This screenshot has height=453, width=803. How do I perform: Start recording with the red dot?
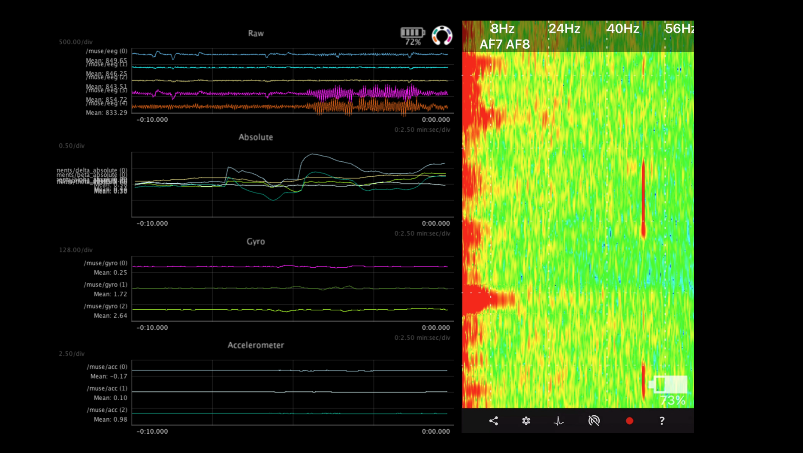(x=629, y=421)
